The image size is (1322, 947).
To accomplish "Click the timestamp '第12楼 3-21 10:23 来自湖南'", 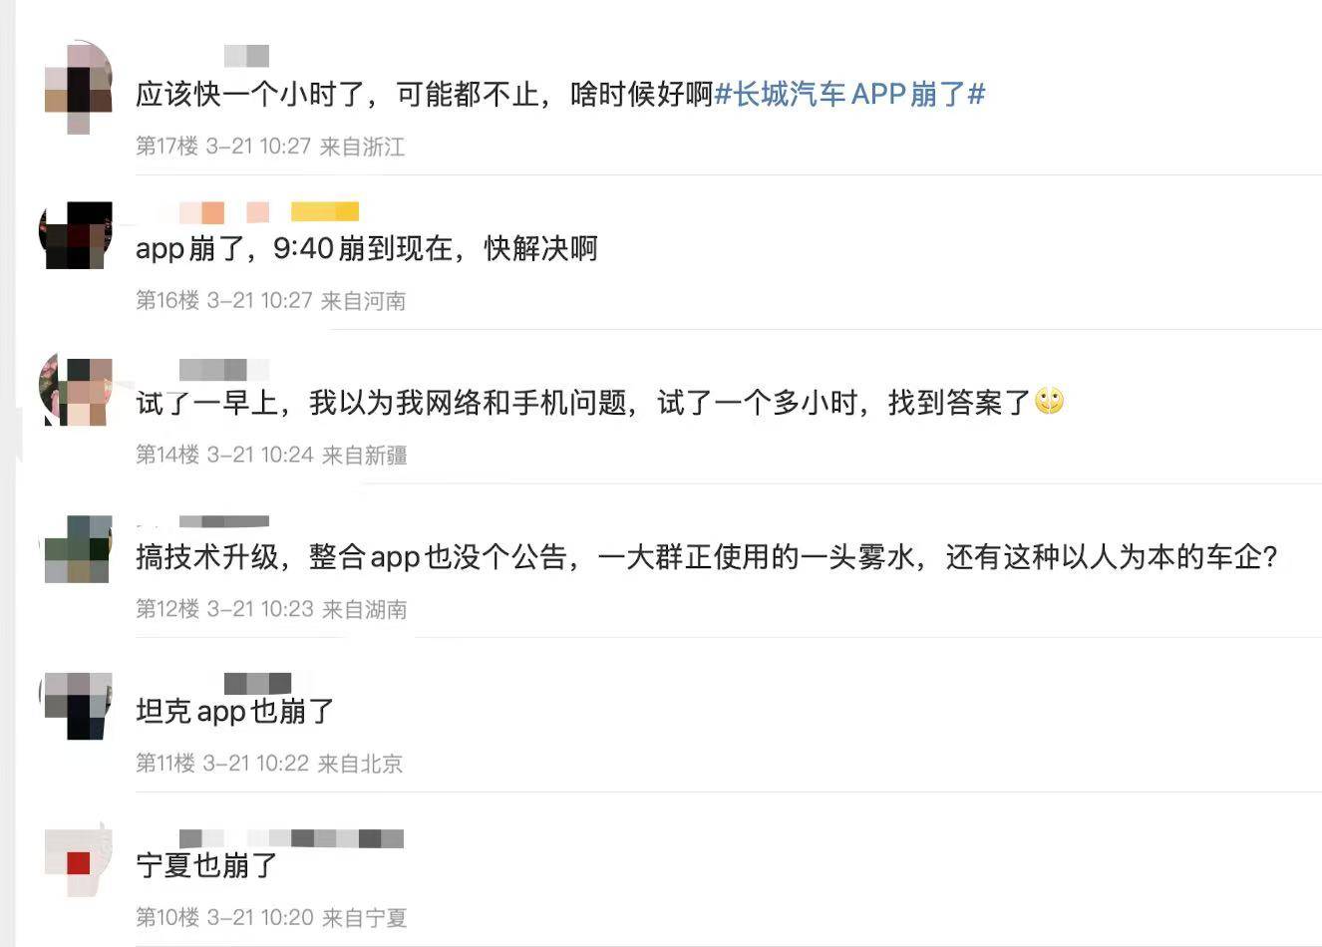I will pos(271,609).
